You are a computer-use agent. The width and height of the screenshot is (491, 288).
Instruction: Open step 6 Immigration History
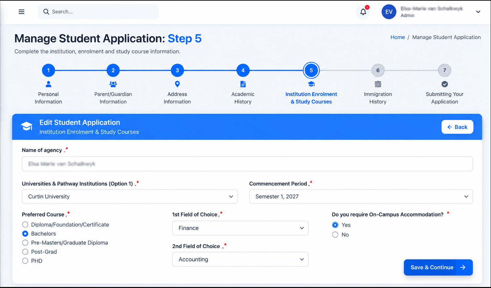click(x=378, y=70)
